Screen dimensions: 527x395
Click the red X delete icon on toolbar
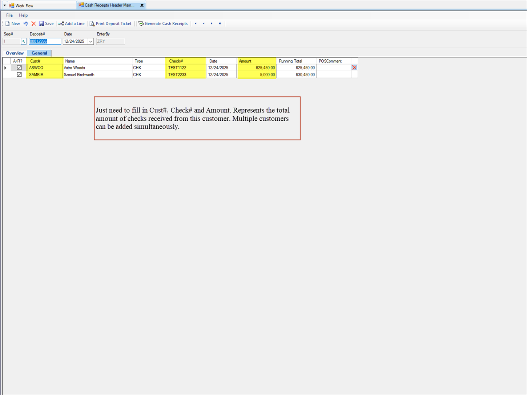[33, 23]
